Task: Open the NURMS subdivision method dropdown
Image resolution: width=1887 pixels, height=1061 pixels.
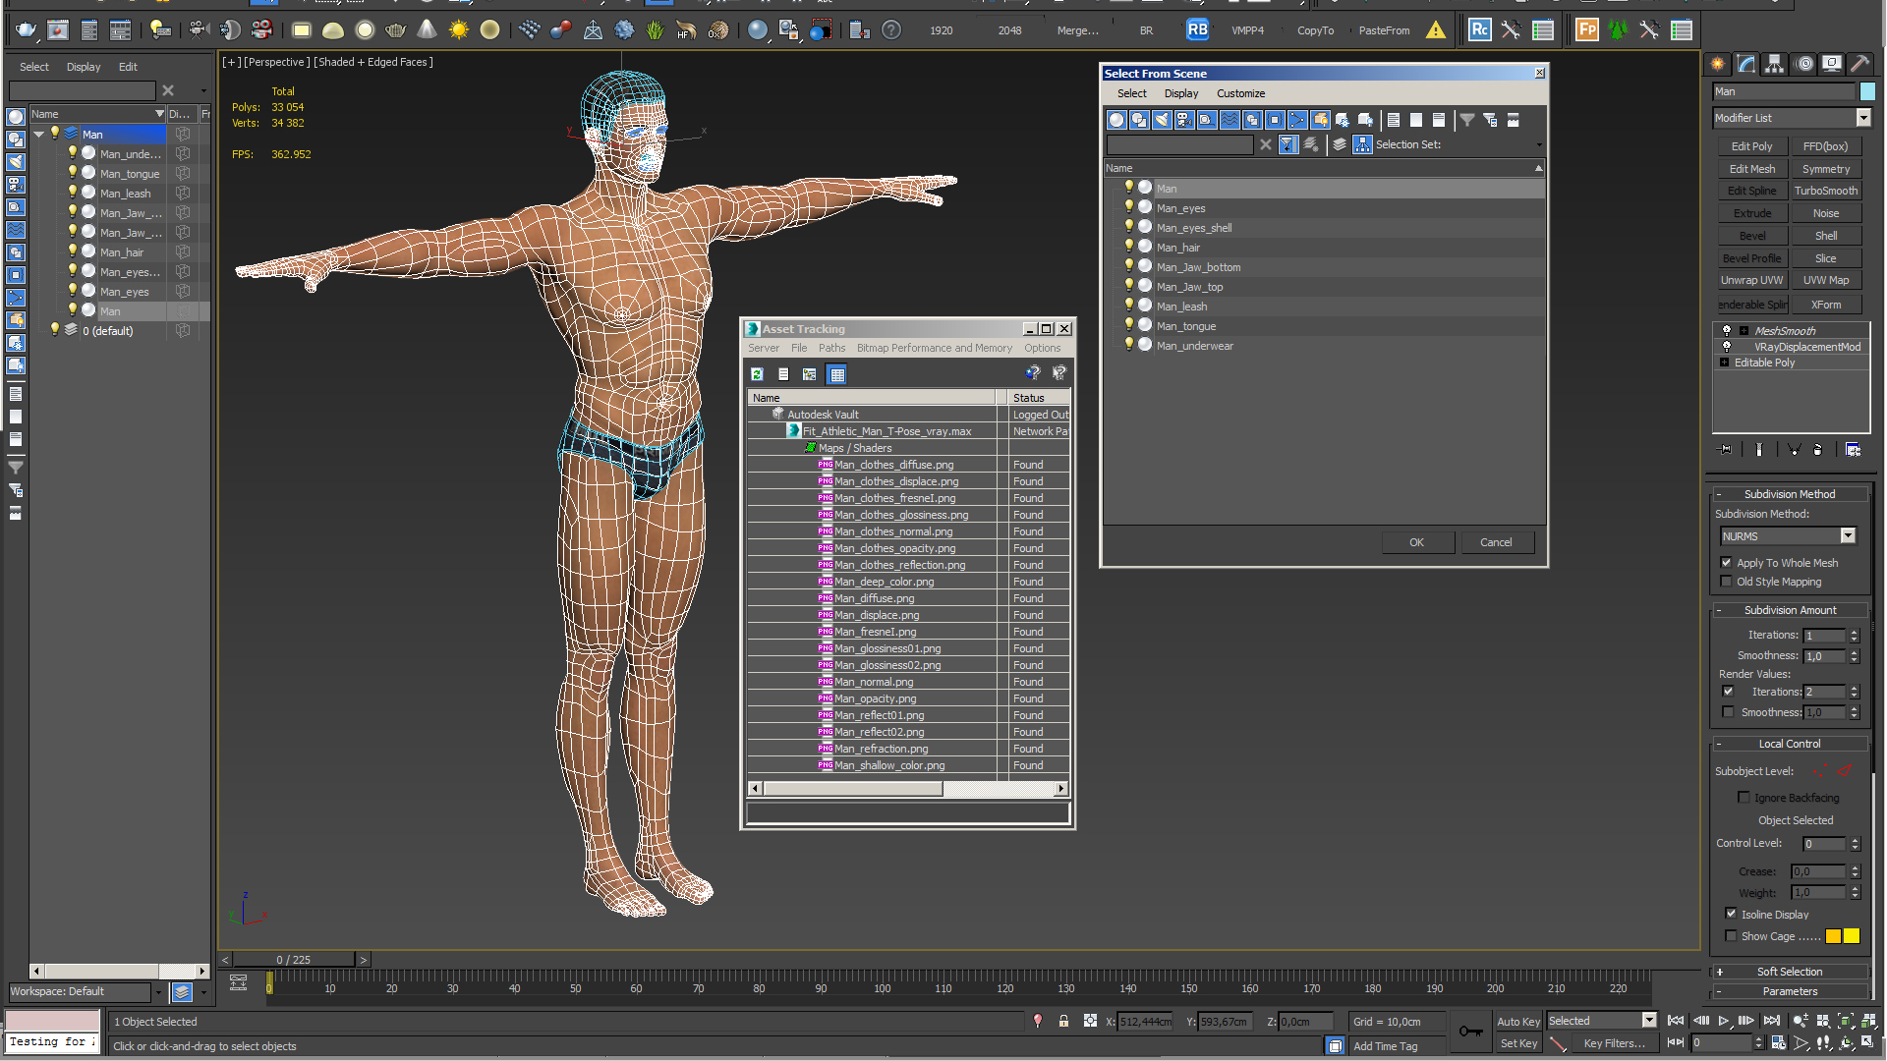Action: pos(1848,536)
